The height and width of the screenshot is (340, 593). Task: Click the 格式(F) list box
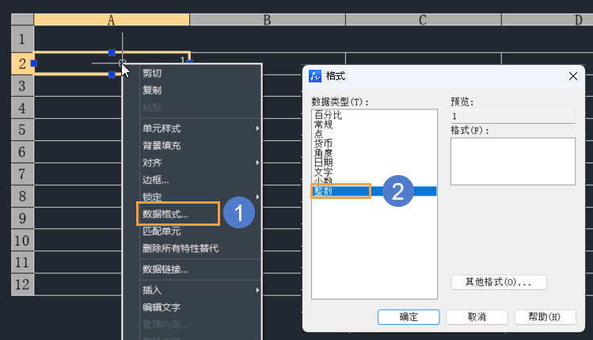click(x=513, y=162)
